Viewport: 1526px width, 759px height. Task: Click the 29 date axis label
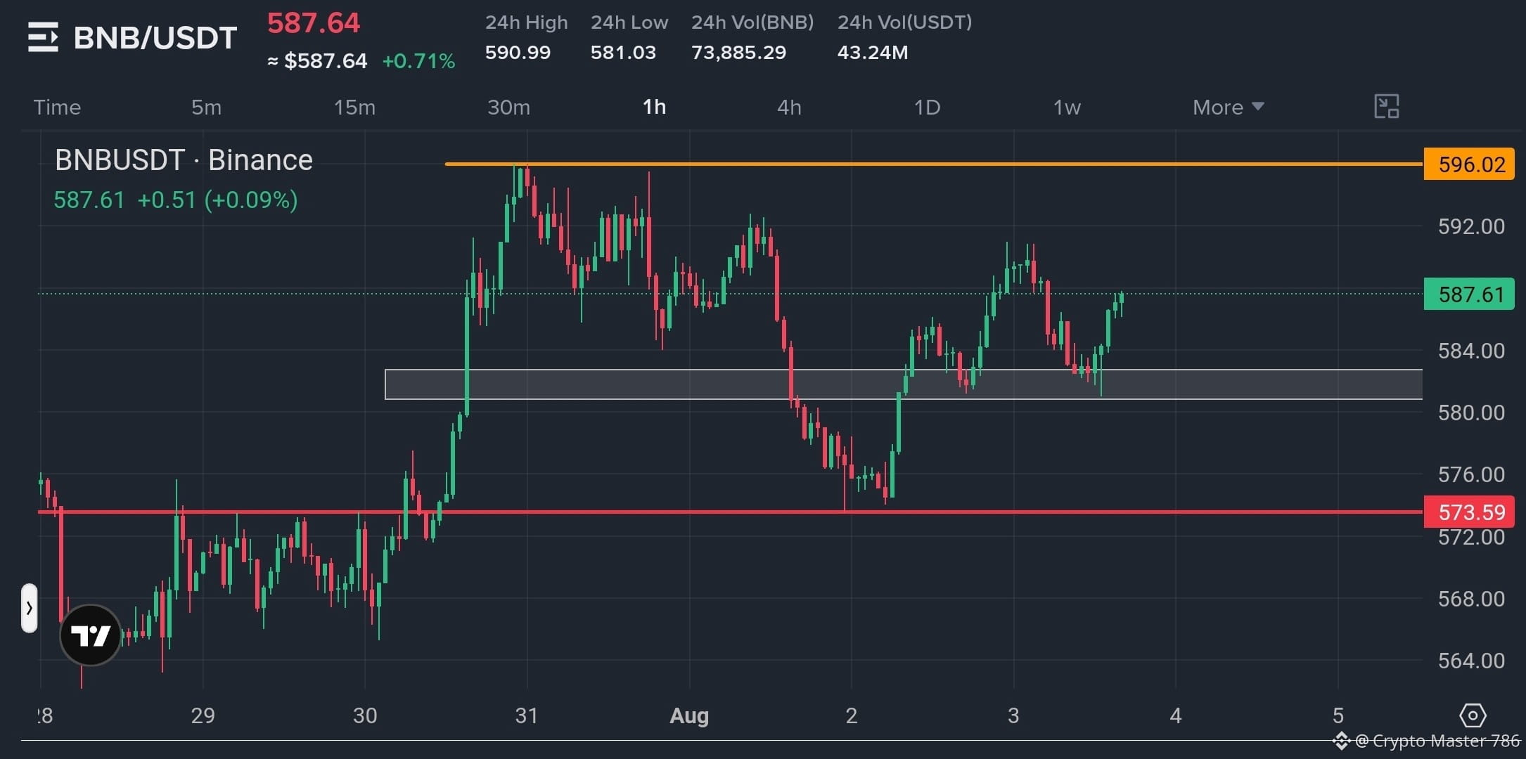(x=203, y=715)
